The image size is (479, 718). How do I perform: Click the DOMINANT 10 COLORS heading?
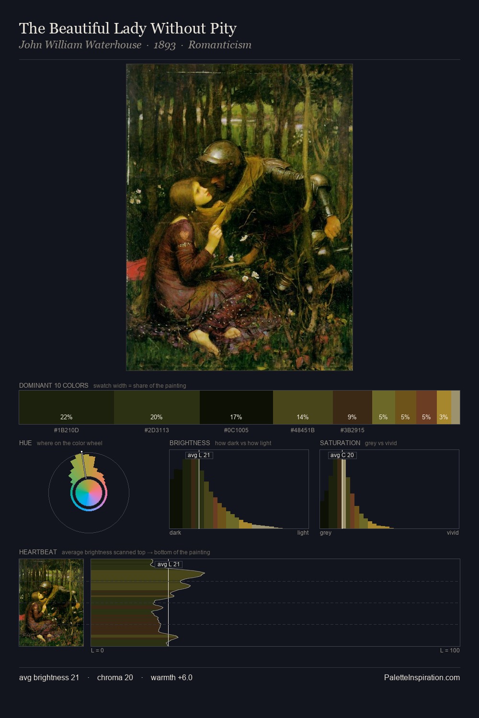[x=54, y=385]
